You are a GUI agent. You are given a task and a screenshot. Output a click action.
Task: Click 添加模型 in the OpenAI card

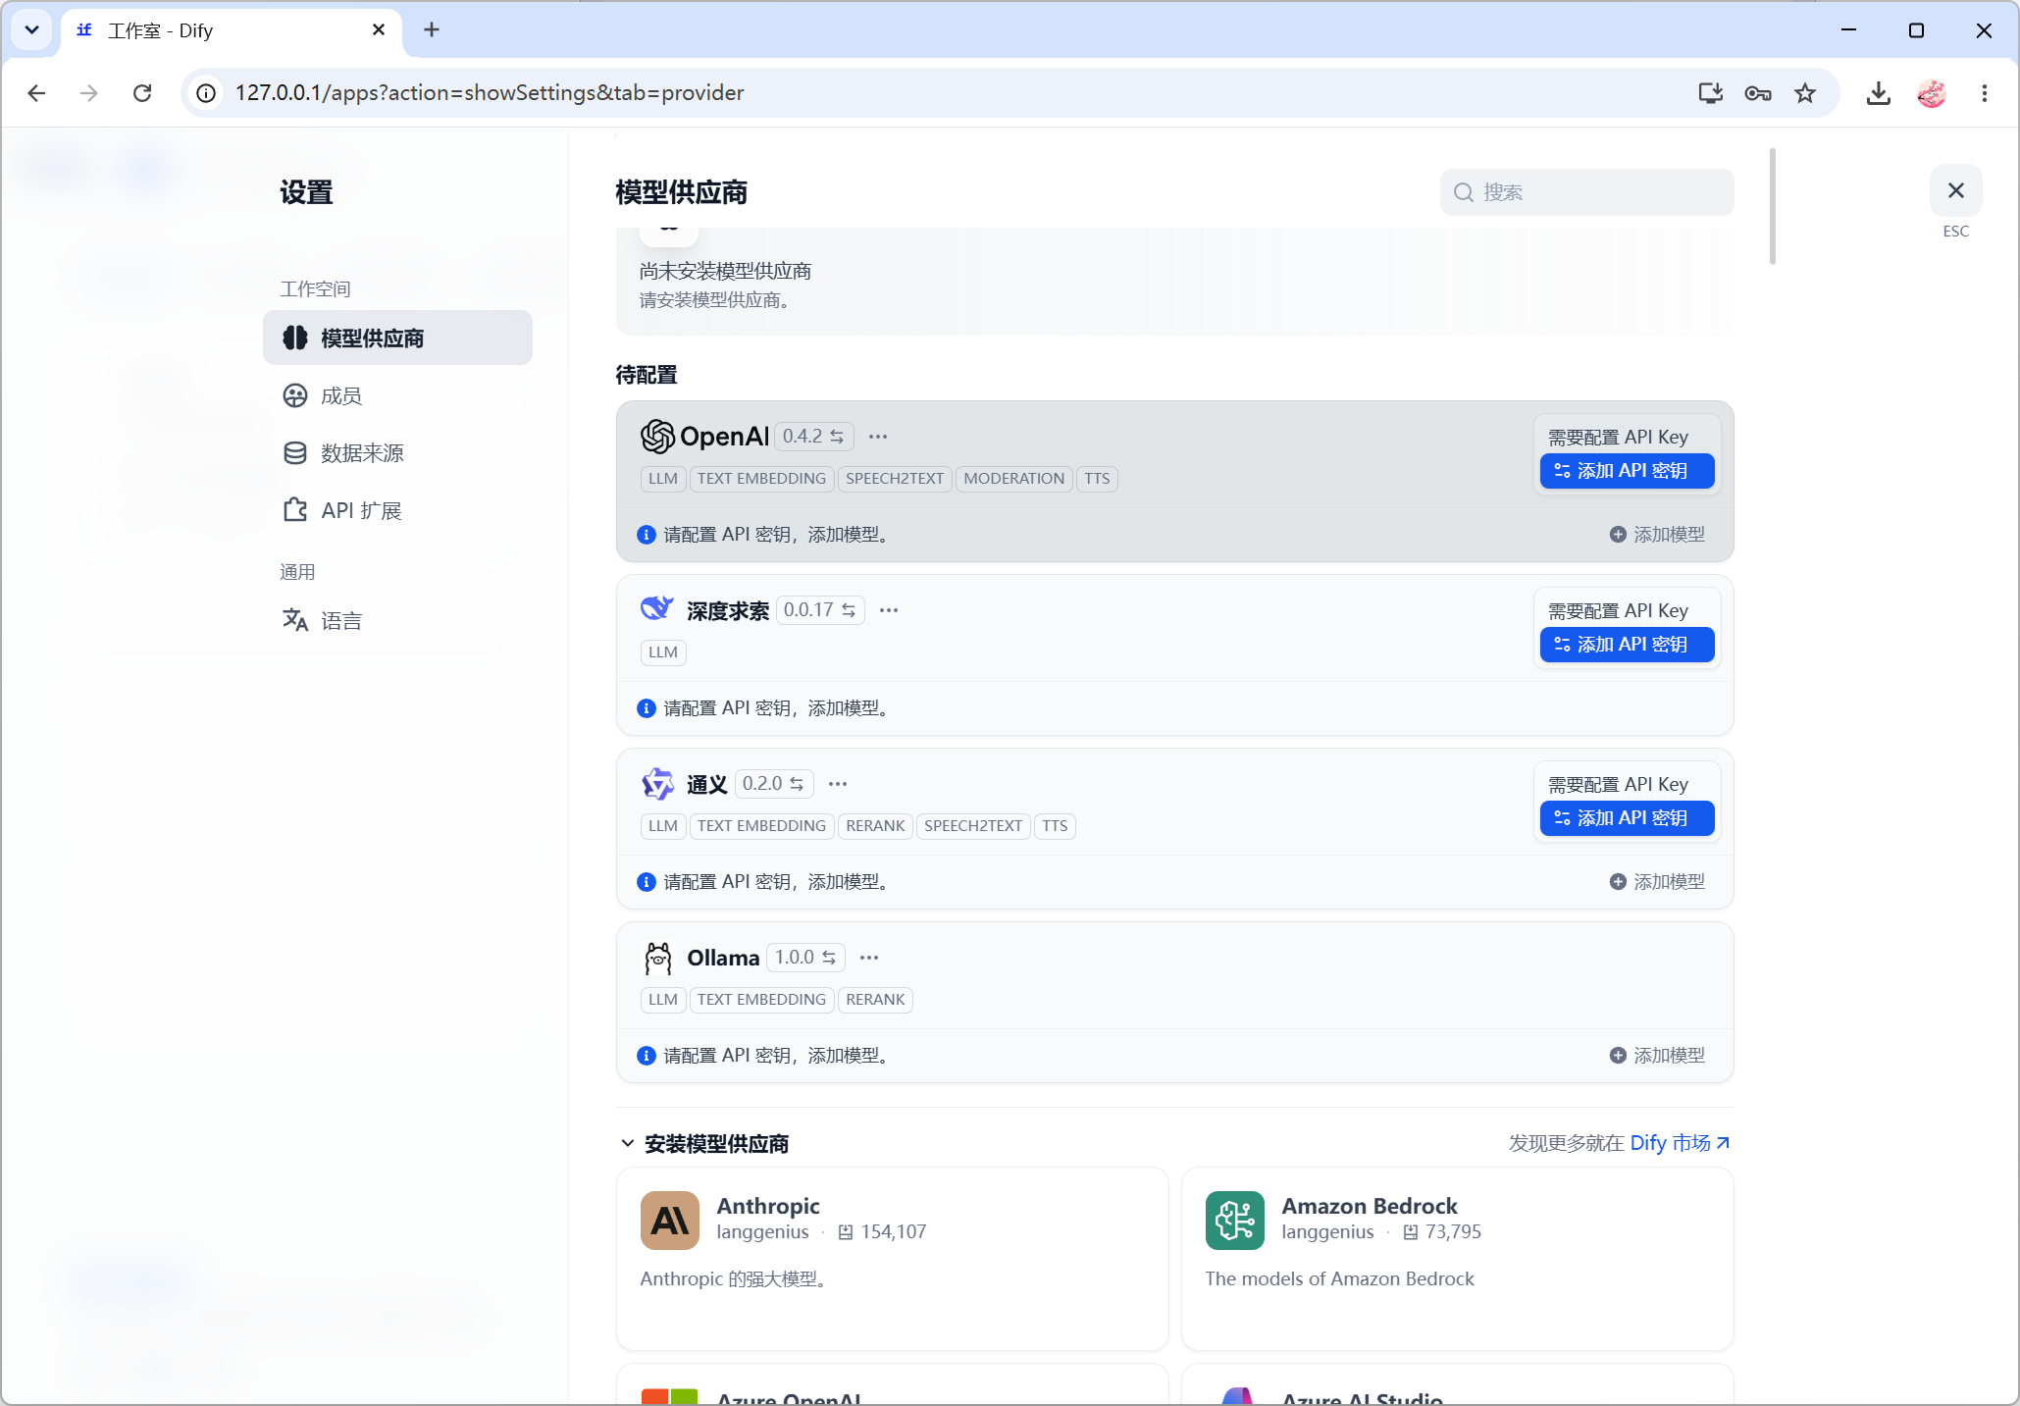(x=1657, y=535)
